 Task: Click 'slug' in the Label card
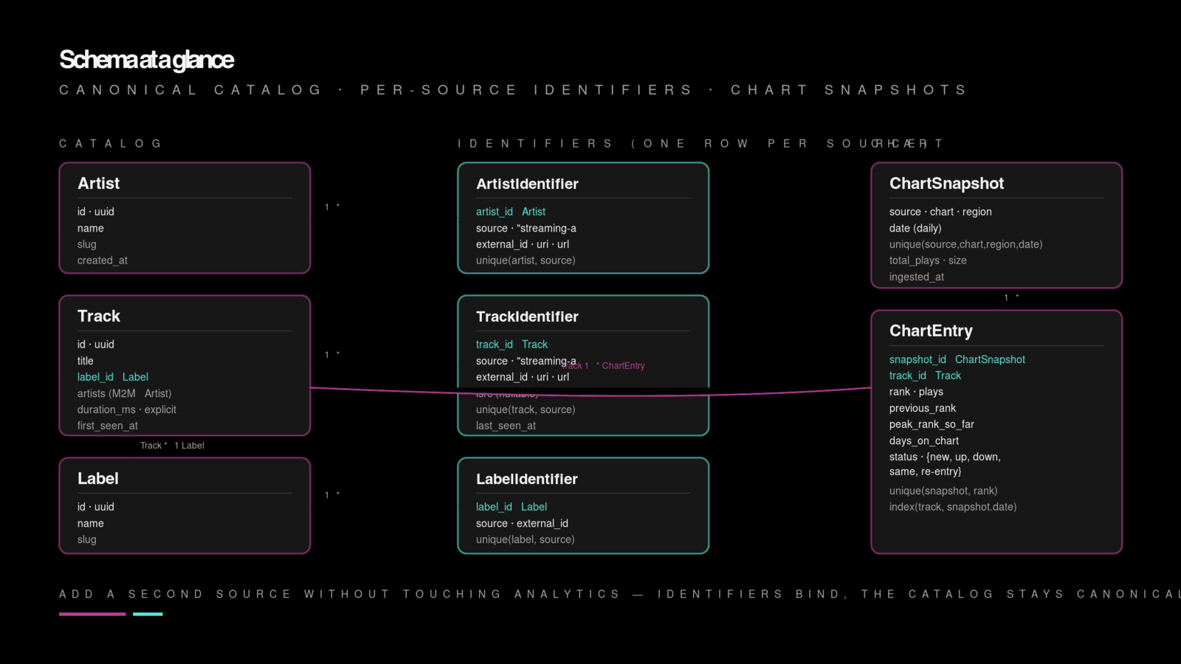tap(87, 539)
